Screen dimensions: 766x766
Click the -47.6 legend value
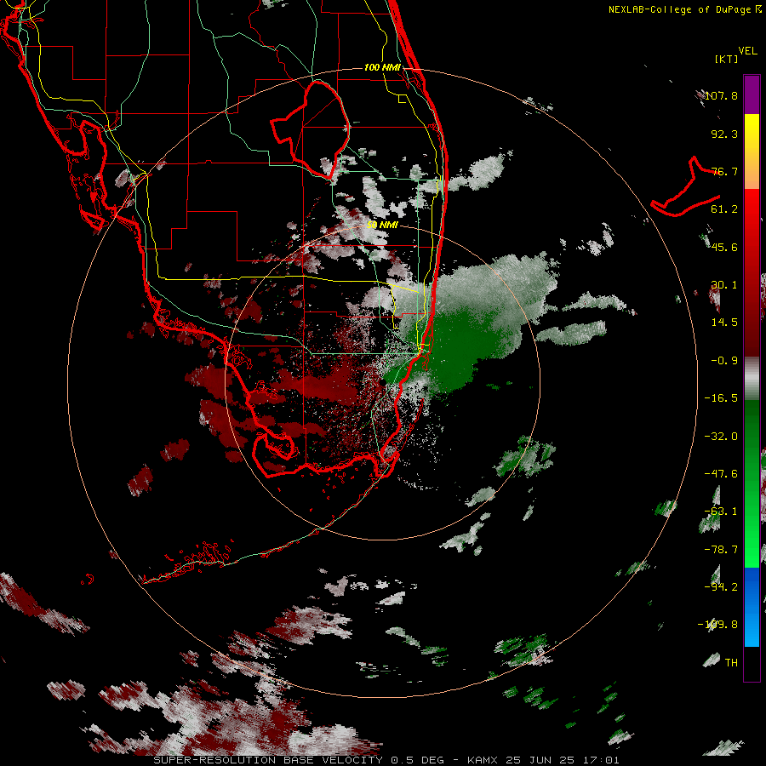tap(721, 474)
